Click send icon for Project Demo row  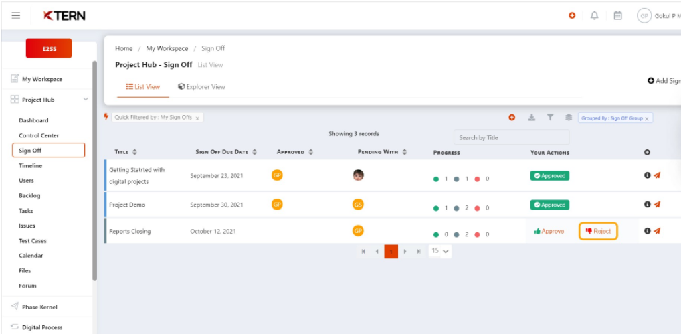pyautogui.click(x=657, y=205)
